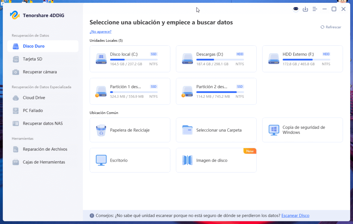Click the Imagen de disco icon
The height and width of the screenshot is (224, 353).
coord(187,160)
